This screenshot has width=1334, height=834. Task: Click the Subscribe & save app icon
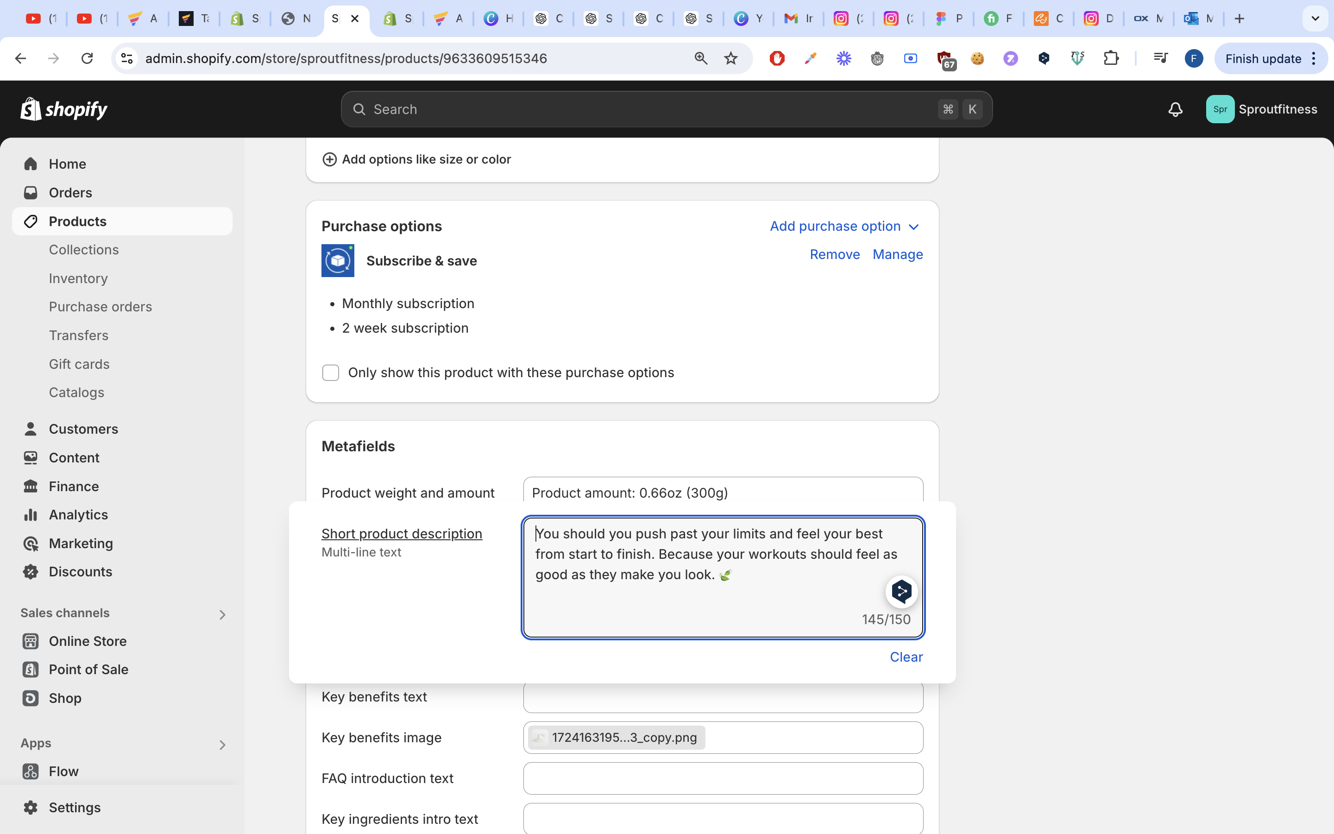(x=337, y=260)
